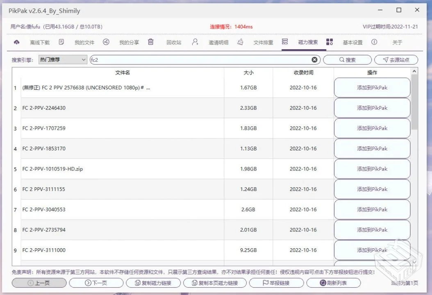Click the results list vertical scrollbar
The height and width of the screenshot is (295, 432).
pos(414,102)
